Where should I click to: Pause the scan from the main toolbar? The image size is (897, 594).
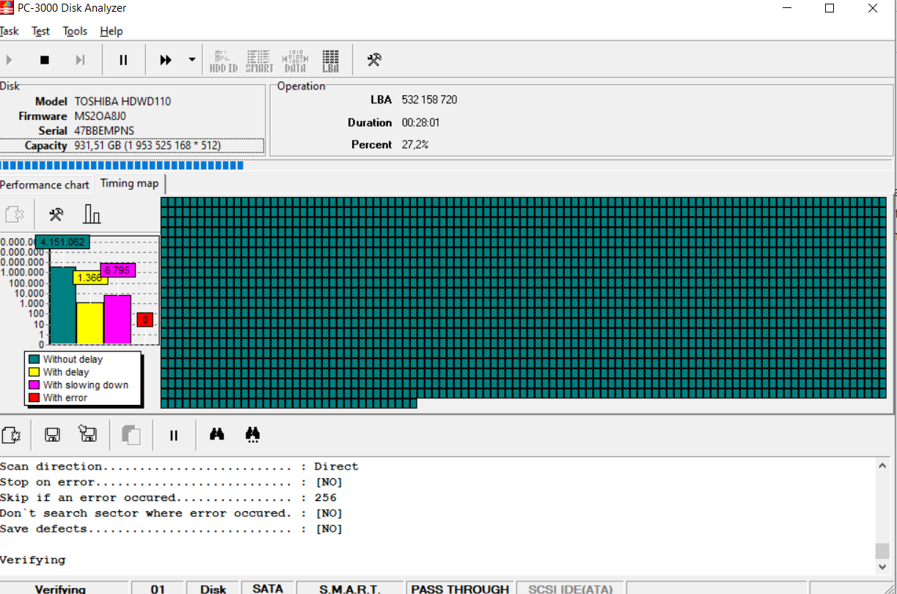124,60
